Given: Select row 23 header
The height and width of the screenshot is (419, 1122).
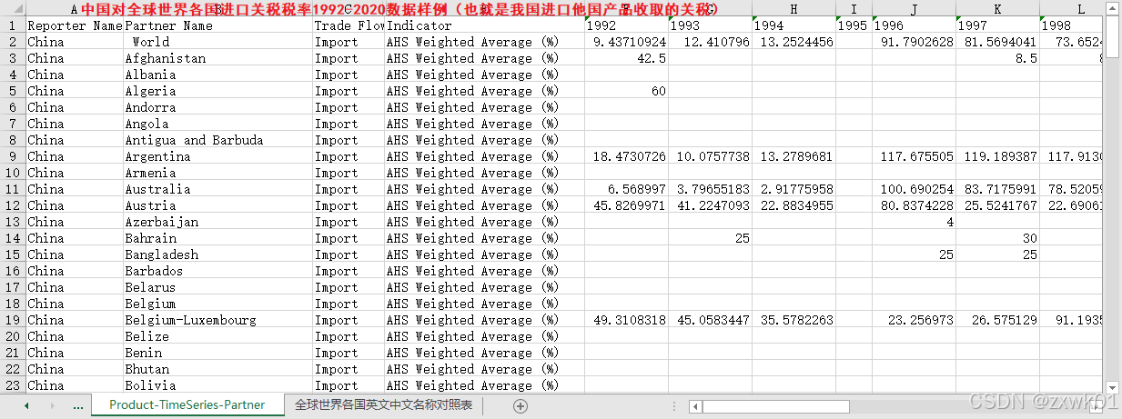Looking at the screenshot, I should 12,385.
